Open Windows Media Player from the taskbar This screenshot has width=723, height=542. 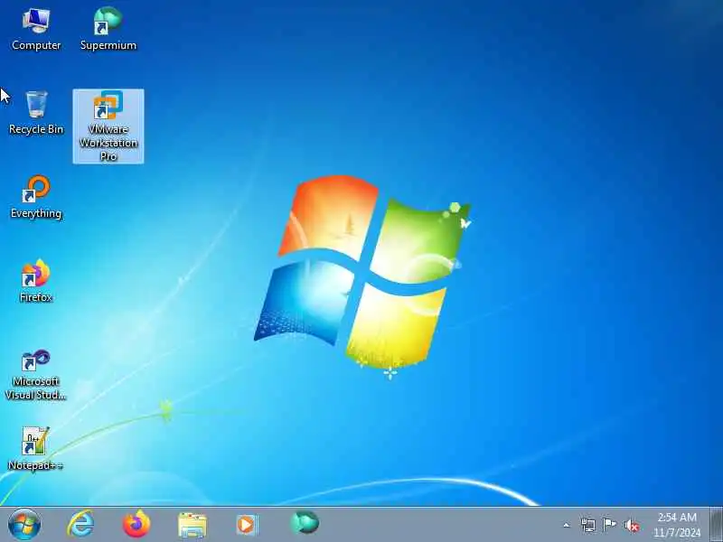[x=247, y=525]
